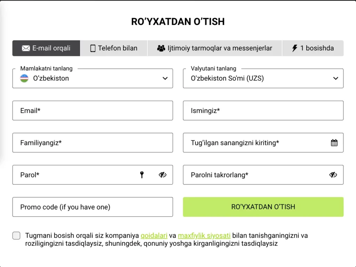Open the calendar icon for birth date
356x267 pixels.
pyautogui.click(x=334, y=143)
